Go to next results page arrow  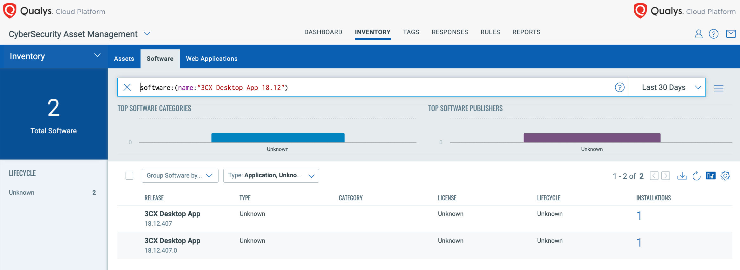[665, 176]
